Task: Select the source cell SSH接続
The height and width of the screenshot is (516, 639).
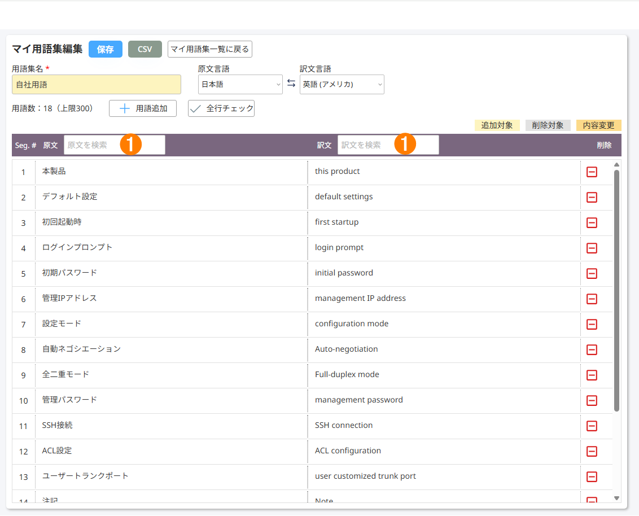Action: point(172,426)
